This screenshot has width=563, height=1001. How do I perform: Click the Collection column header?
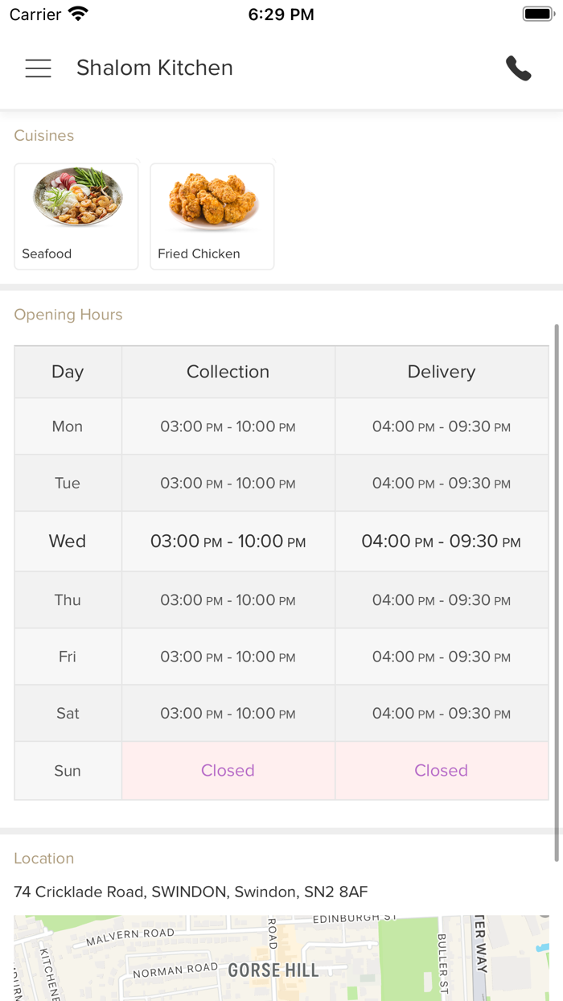[228, 372]
